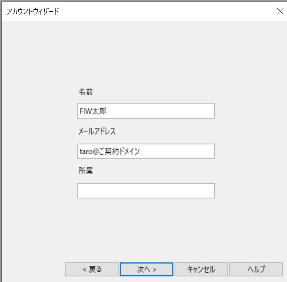Click the 名前 input field
This screenshot has height=282, width=287.
click(x=146, y=111)
